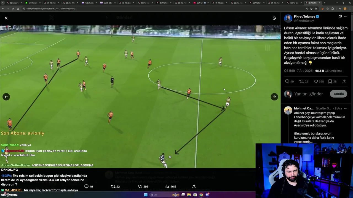Bookmark this page with the star icon
Viewport: 353px width, 198px height.
pos(316,9)
